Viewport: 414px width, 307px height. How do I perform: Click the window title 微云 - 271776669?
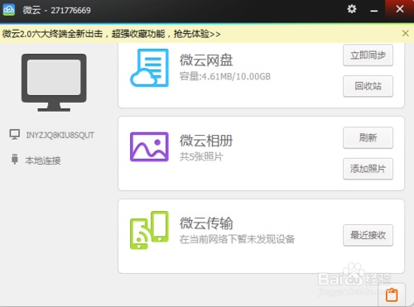56,10
